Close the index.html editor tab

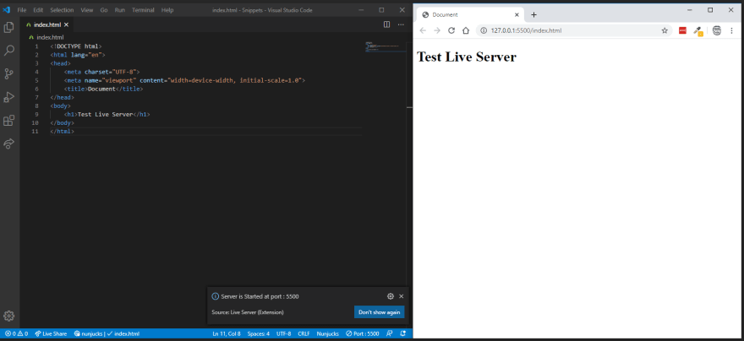coord(66,24)
